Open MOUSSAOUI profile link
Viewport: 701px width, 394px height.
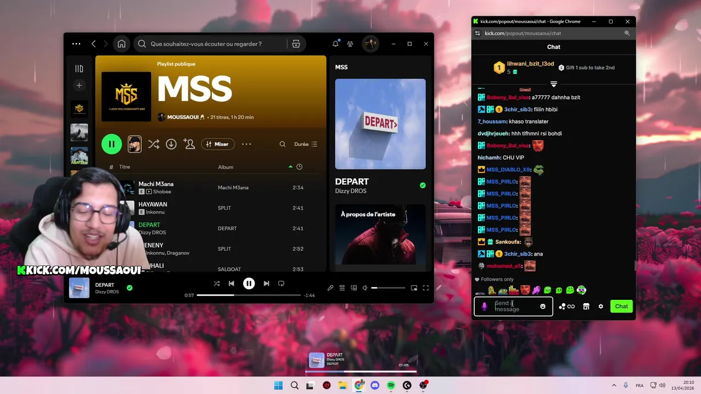[x=186, y=117]
